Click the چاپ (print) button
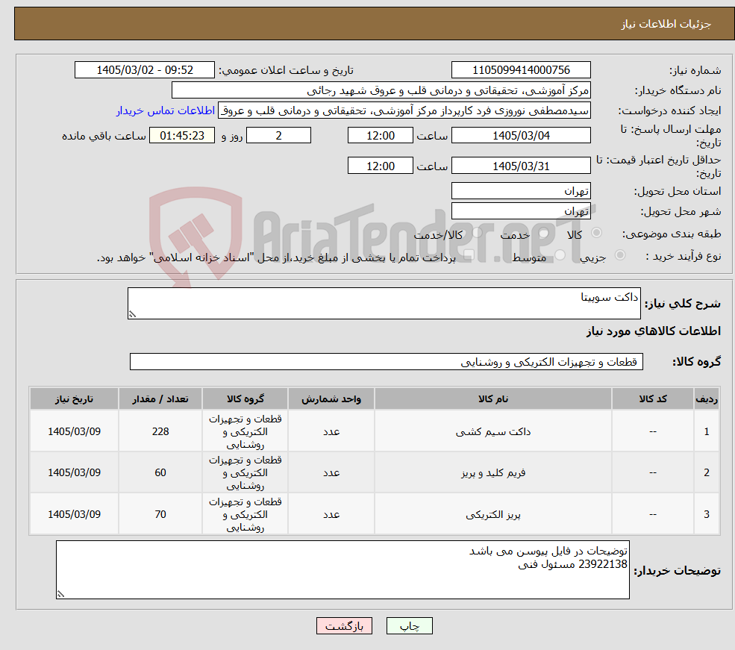Screen dimensions: 735x650 [409, 625]
